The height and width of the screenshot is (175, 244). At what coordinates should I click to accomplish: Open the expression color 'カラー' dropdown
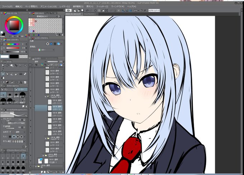coord(42,50)
